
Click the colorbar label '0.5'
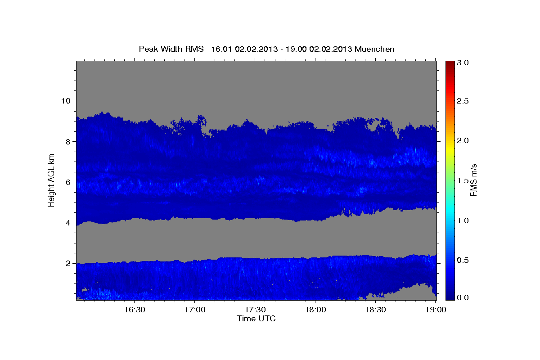pyautogui.click(x=463, y=261)
